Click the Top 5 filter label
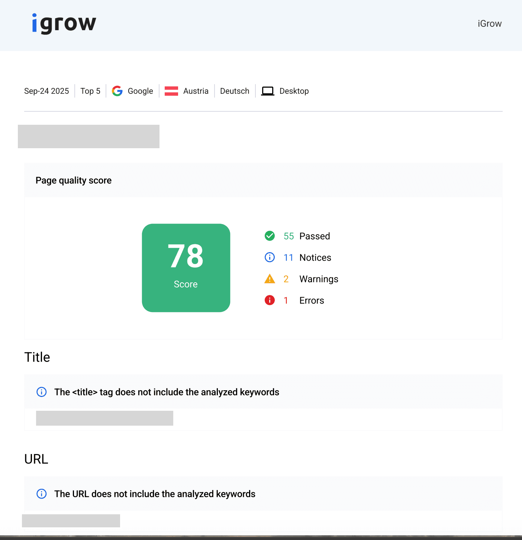The height and width of the screenshot is (540, 522). [90, 91]
